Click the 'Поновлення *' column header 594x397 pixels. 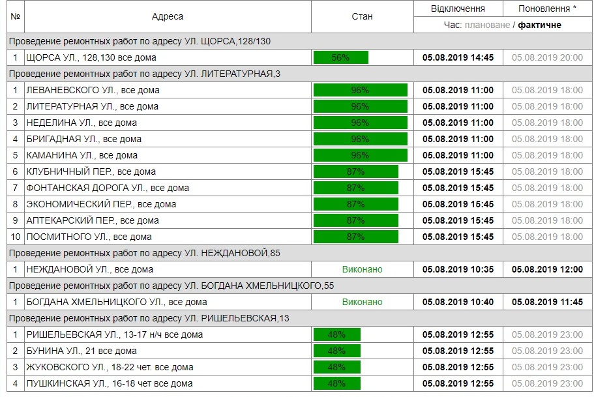coord(547,8)
